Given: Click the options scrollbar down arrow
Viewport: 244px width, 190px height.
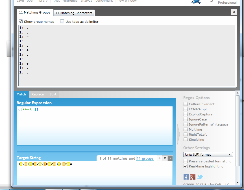Looking at the screenshot, I should pyautogui.click(x=238, y=183).
